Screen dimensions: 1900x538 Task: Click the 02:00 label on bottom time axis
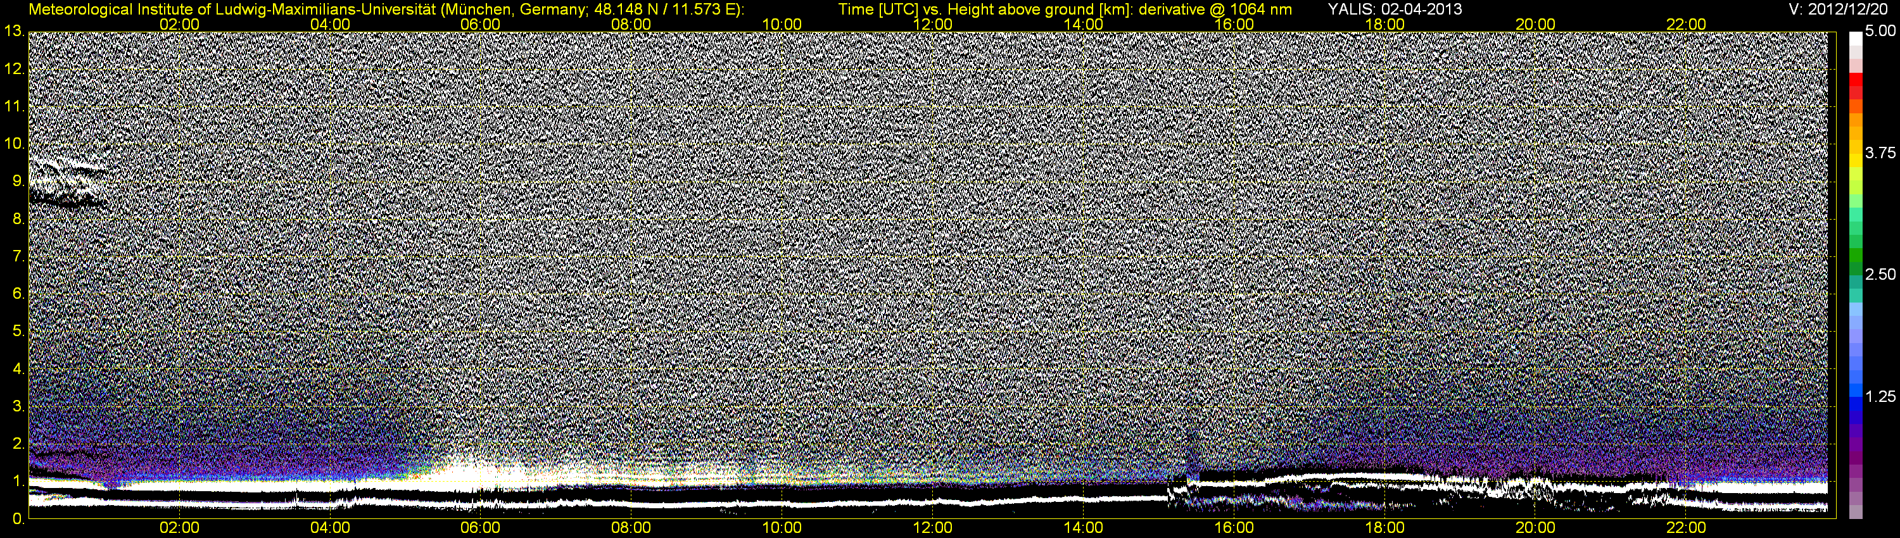pyautogui.click(x=179, y=528)
